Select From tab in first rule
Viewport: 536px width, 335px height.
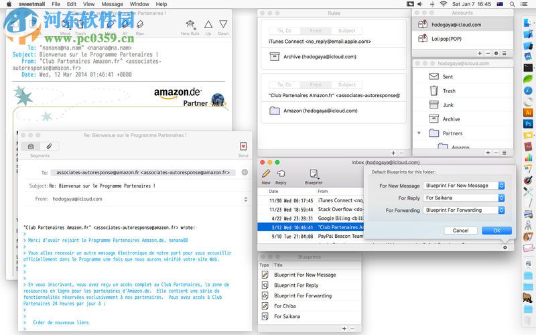316,31
